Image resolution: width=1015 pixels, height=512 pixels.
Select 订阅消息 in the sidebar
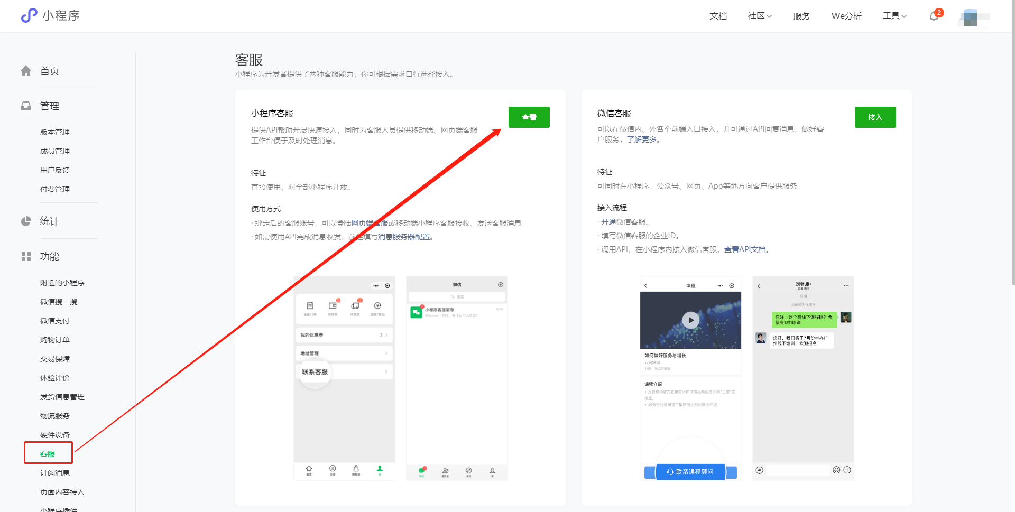[55, 473]
